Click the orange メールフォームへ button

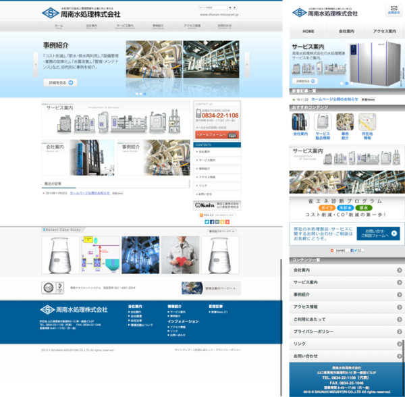(x=217, y=134)
